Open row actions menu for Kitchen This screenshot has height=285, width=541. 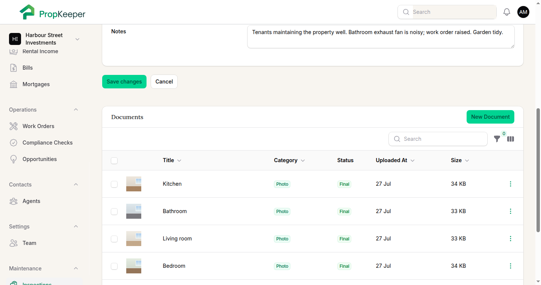coord(510,184)
